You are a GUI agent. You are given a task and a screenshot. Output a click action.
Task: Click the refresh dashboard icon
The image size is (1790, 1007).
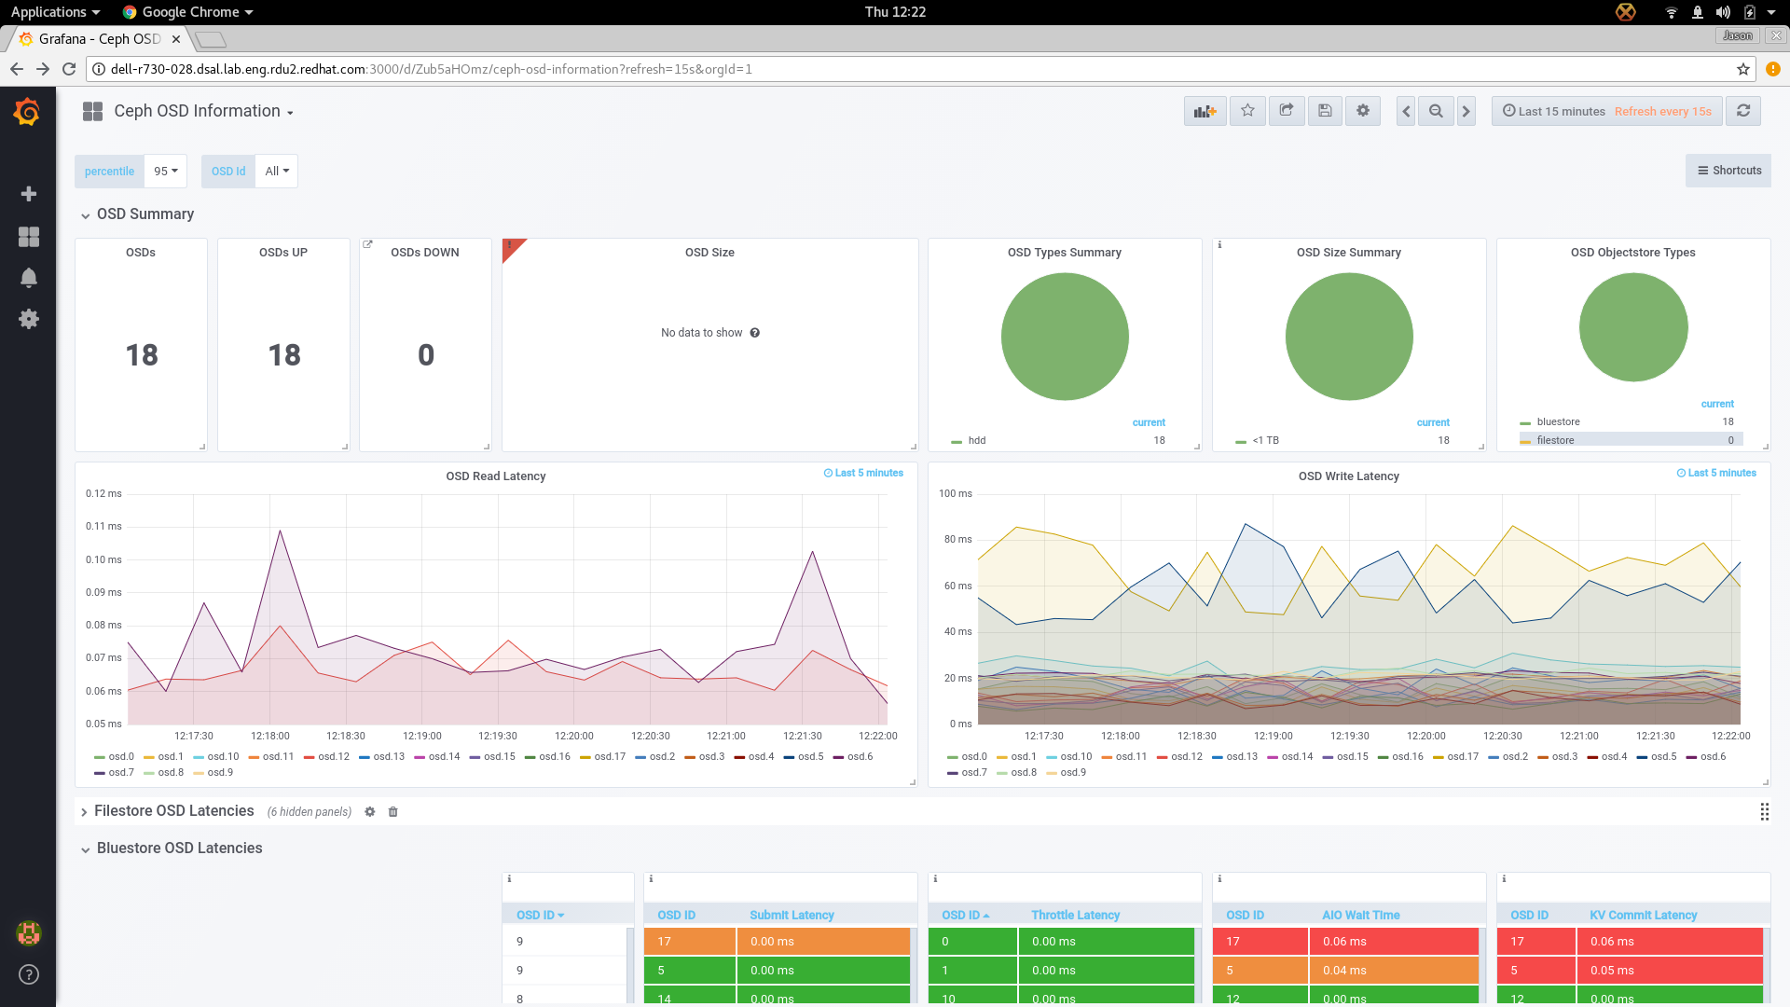[x=1743, y=111]
